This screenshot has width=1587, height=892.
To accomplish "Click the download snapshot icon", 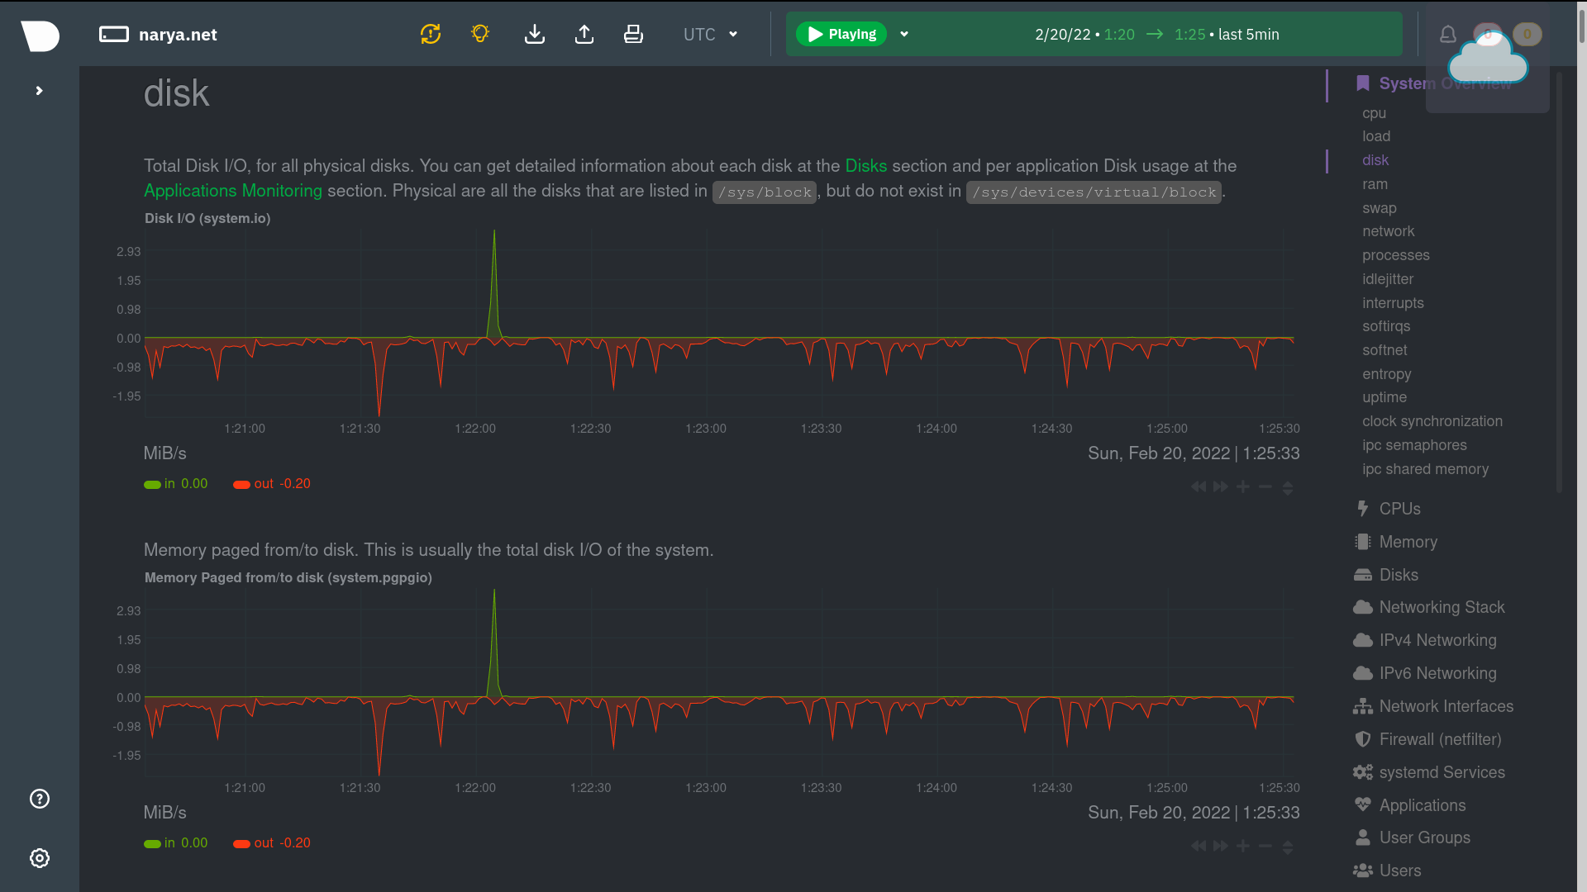I will coord(535,34).
